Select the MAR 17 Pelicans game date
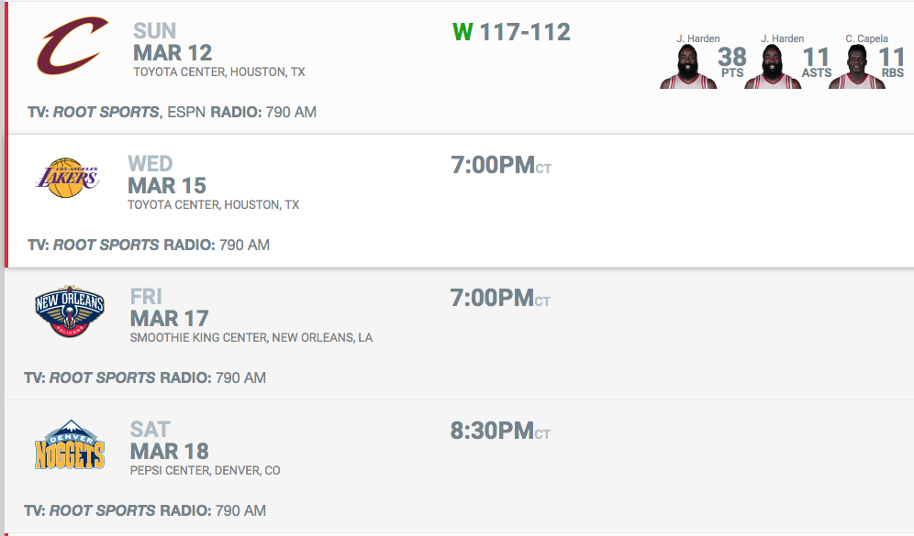The image size is (914, 536). 170,318
